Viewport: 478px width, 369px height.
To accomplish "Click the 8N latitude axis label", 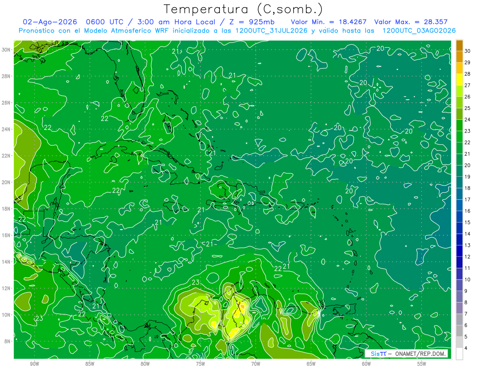I will tap(8, 341).
